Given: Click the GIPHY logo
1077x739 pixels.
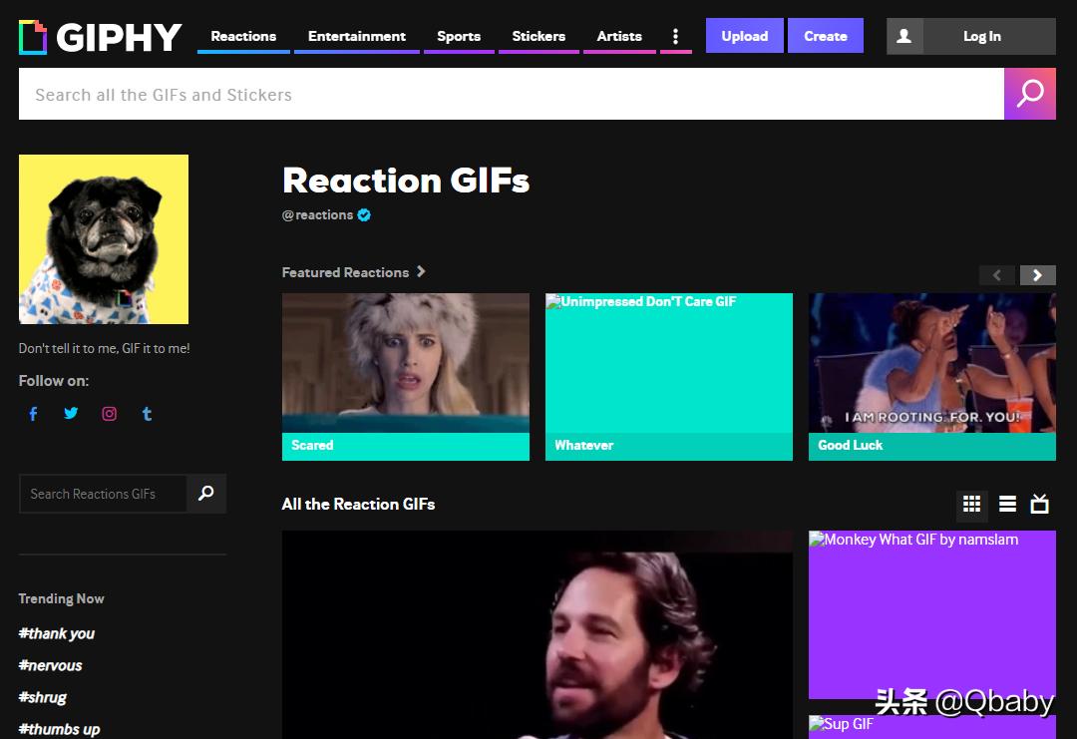Looking at the screenshot, I should click(101, 37).
